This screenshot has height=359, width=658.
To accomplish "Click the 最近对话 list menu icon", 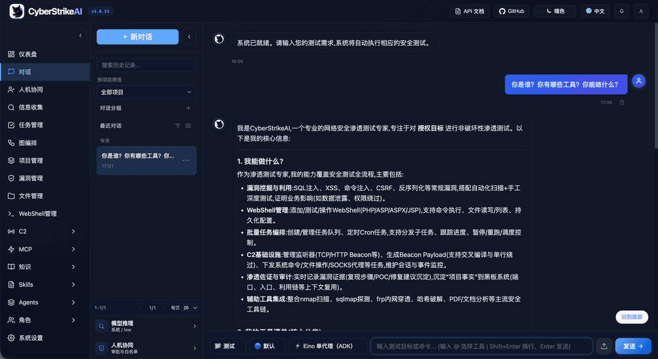I will pos(188,126).
